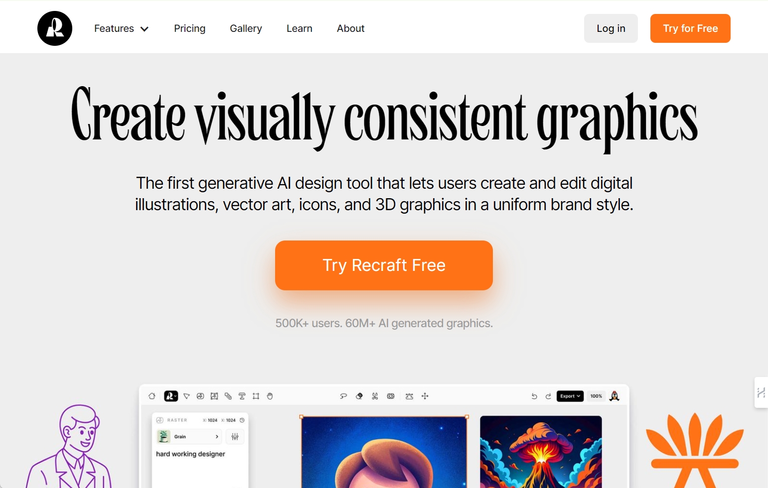This screenshot has height=488, width=768.
Task: Go to the Pricing page
Action: click(x=190, y=28)
